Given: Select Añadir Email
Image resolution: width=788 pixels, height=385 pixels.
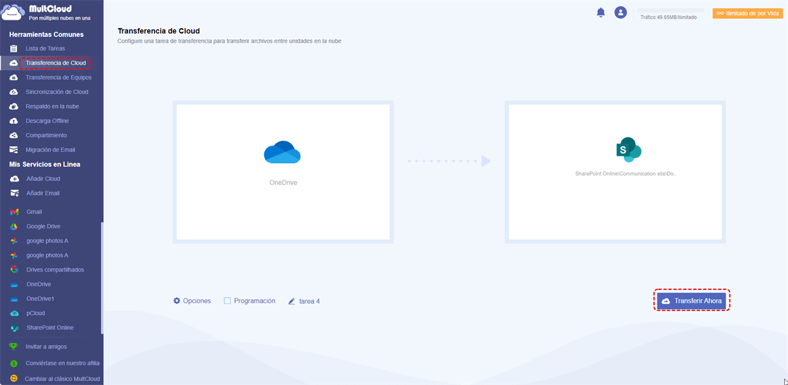Looking at the screenshot, I should [x=43, y=193].
